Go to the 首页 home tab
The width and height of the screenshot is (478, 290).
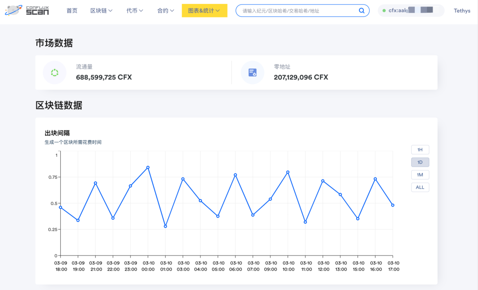[x=72, y=11]
